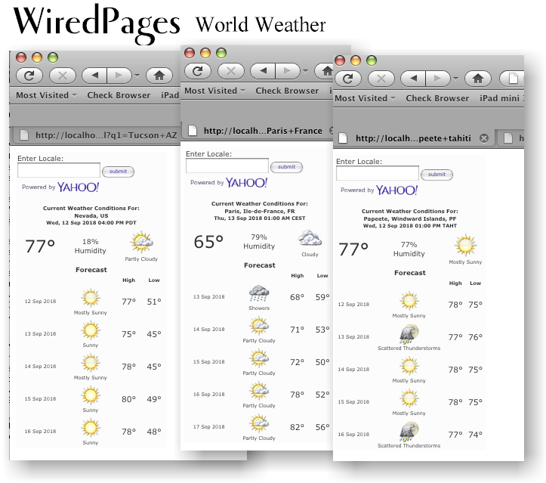
Task: Click the Yahoo logo in Papeete window
Action: [x=396, y=190]
